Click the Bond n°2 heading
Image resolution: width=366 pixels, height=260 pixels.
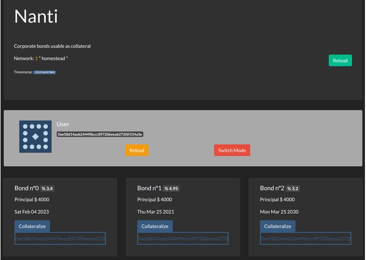click(272, 188)
